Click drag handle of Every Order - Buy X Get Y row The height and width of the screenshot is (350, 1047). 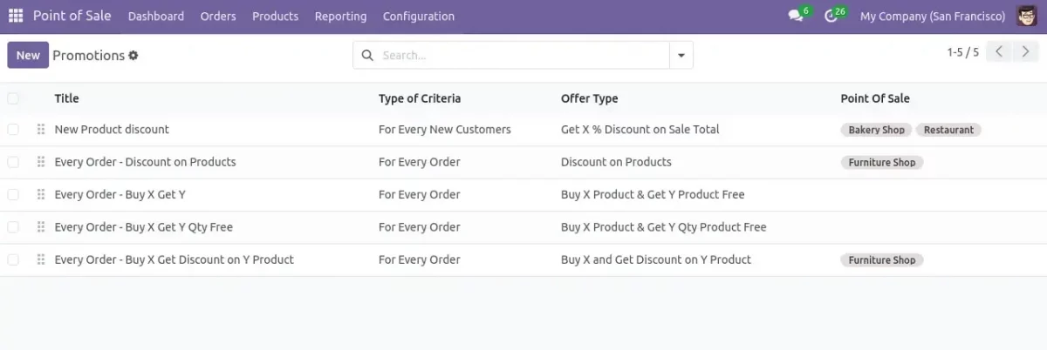click(41, 195)
